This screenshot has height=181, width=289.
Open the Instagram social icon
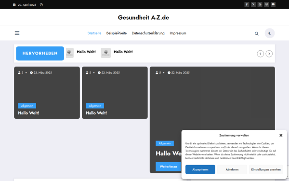[266, 4]
